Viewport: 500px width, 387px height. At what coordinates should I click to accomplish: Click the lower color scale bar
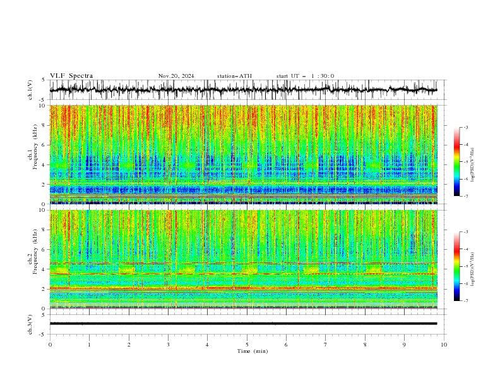tap(456, 266)
